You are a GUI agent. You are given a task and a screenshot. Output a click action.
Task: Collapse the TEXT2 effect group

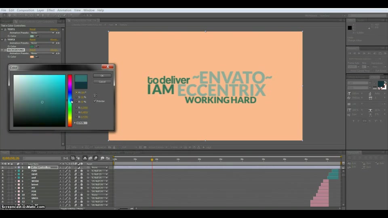(2, 40)
